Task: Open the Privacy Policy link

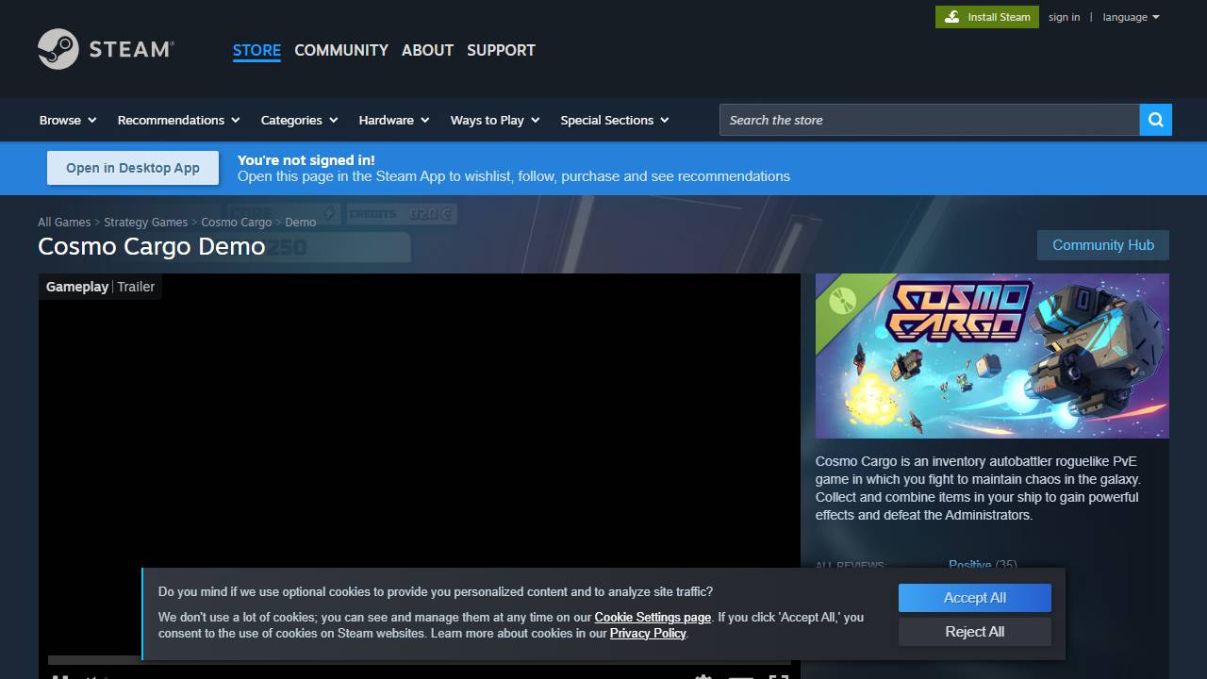Action: click(648, 634)
